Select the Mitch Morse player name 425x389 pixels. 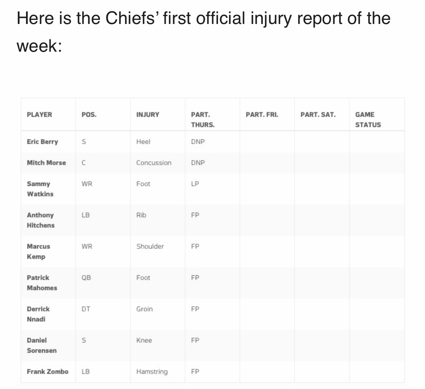click(46, 163)
